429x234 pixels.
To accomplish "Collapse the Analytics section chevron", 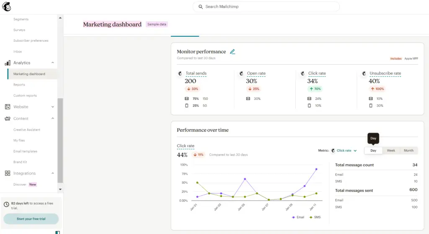I will pos(52,63).
